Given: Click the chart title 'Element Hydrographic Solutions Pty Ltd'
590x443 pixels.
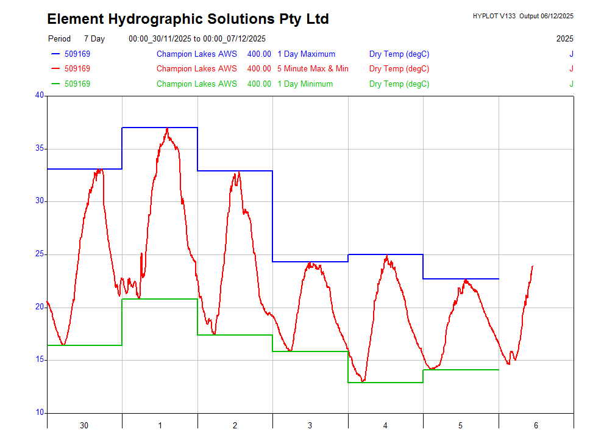Looking at the screenshot, I should [188, 20].
